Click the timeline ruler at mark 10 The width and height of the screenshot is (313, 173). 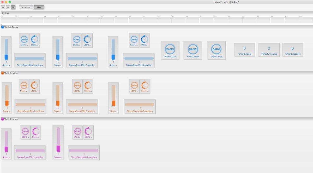(31, 16)
